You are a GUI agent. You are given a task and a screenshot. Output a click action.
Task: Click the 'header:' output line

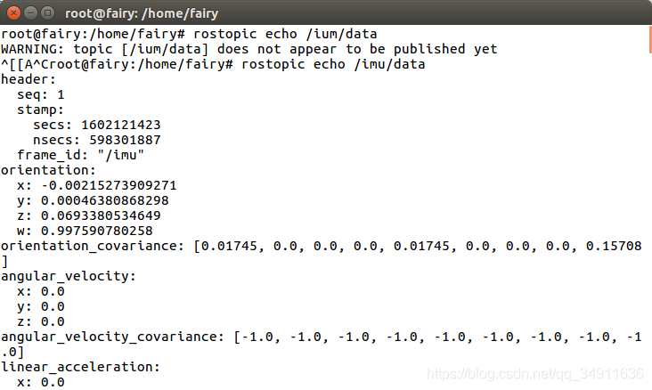(29, 79)
